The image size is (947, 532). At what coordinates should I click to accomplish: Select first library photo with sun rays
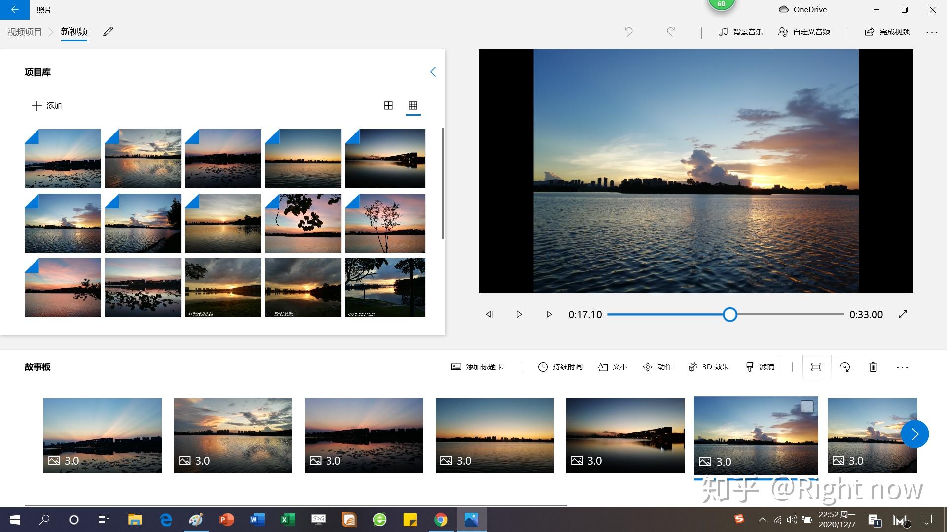pos(63,159)
